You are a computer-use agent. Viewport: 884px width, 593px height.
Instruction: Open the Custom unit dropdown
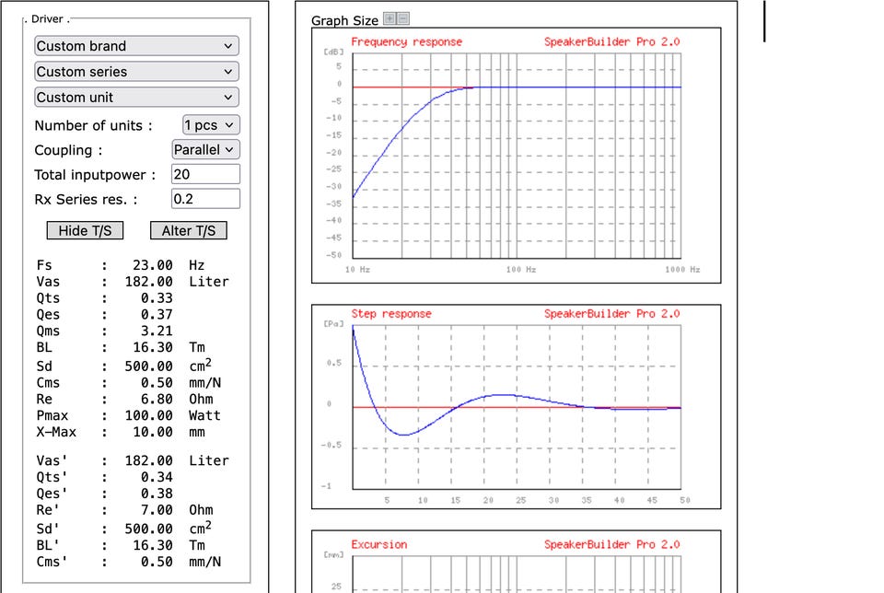coord(136,98)
